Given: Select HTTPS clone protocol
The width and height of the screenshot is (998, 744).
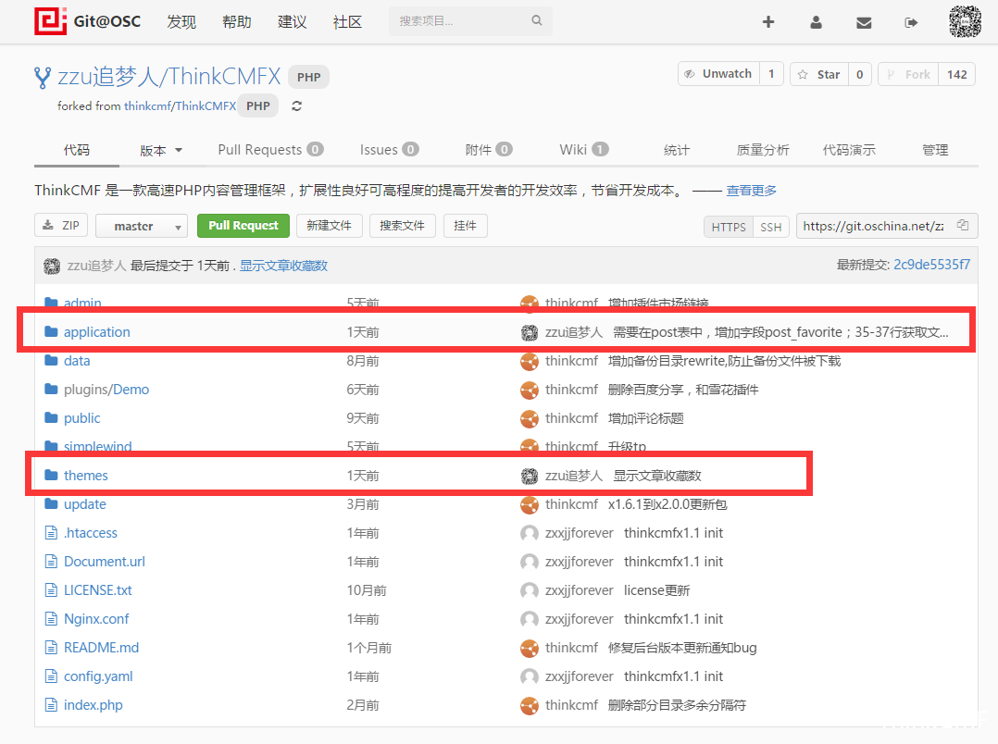Looking at the screenshot, I should pos(728,227).
